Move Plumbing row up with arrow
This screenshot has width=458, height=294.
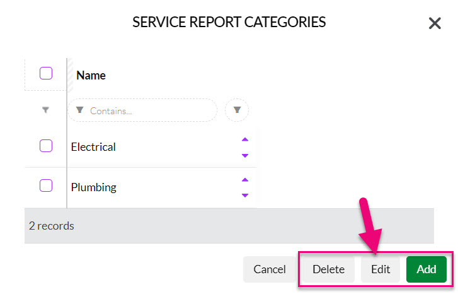245,180
